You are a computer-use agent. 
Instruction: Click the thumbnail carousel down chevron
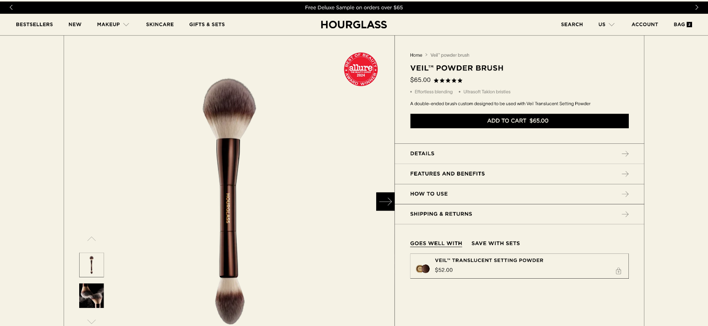pos(92,322)
